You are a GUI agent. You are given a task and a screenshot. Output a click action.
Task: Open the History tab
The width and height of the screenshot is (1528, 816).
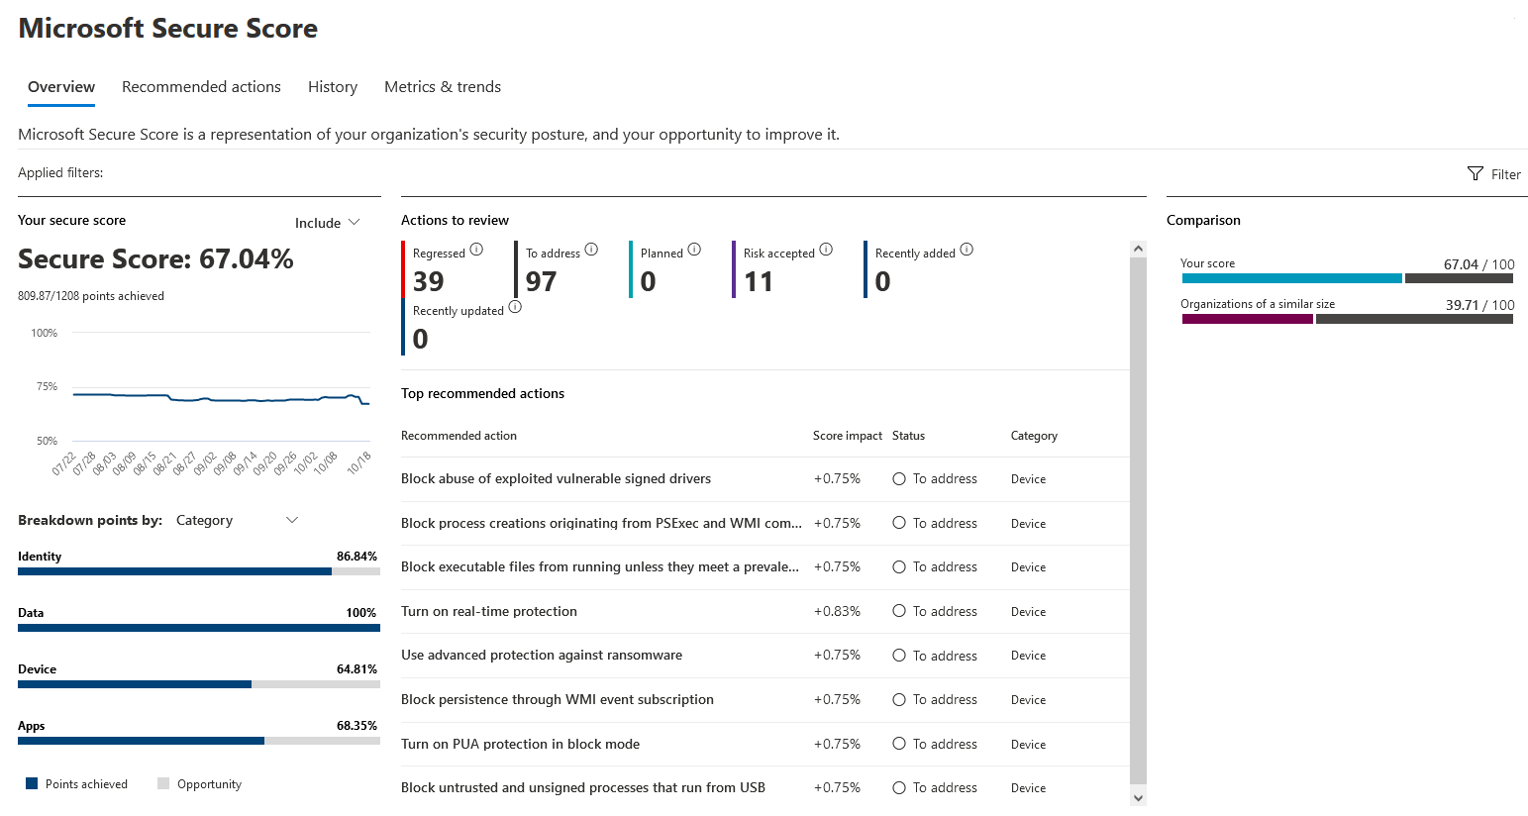[x=333, y=87]
